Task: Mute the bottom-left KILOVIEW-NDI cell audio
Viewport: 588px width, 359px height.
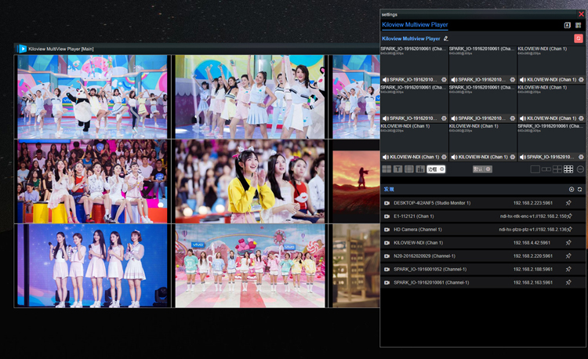Action: 385,157
